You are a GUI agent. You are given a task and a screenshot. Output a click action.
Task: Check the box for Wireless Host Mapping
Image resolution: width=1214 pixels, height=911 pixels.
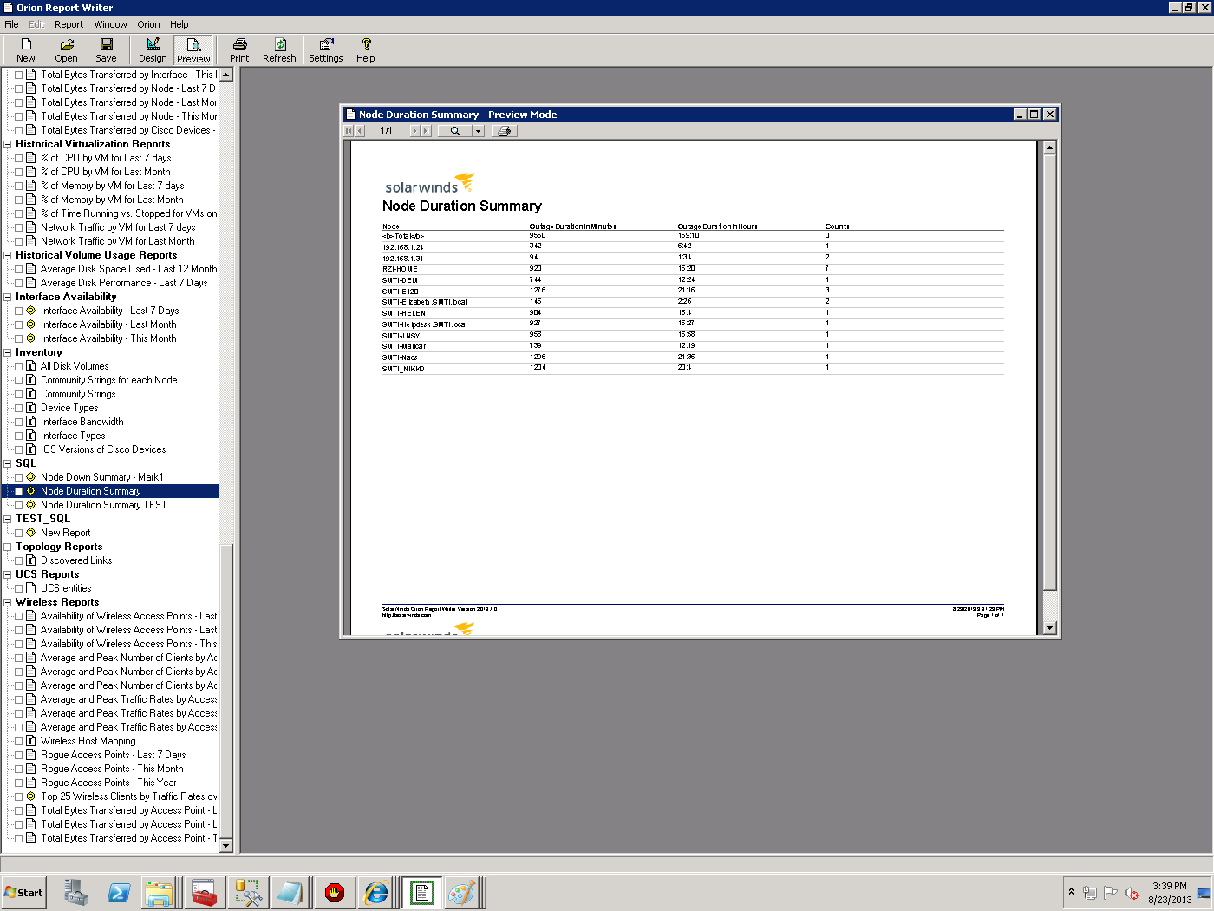[18, 741]
